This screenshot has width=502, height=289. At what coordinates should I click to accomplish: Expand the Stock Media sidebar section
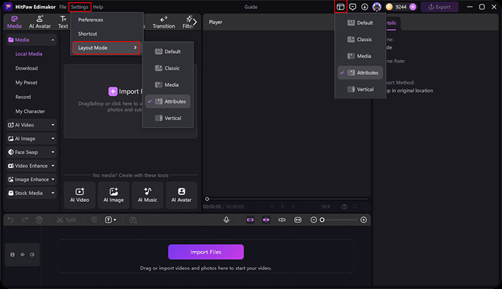tap(31, 193)
